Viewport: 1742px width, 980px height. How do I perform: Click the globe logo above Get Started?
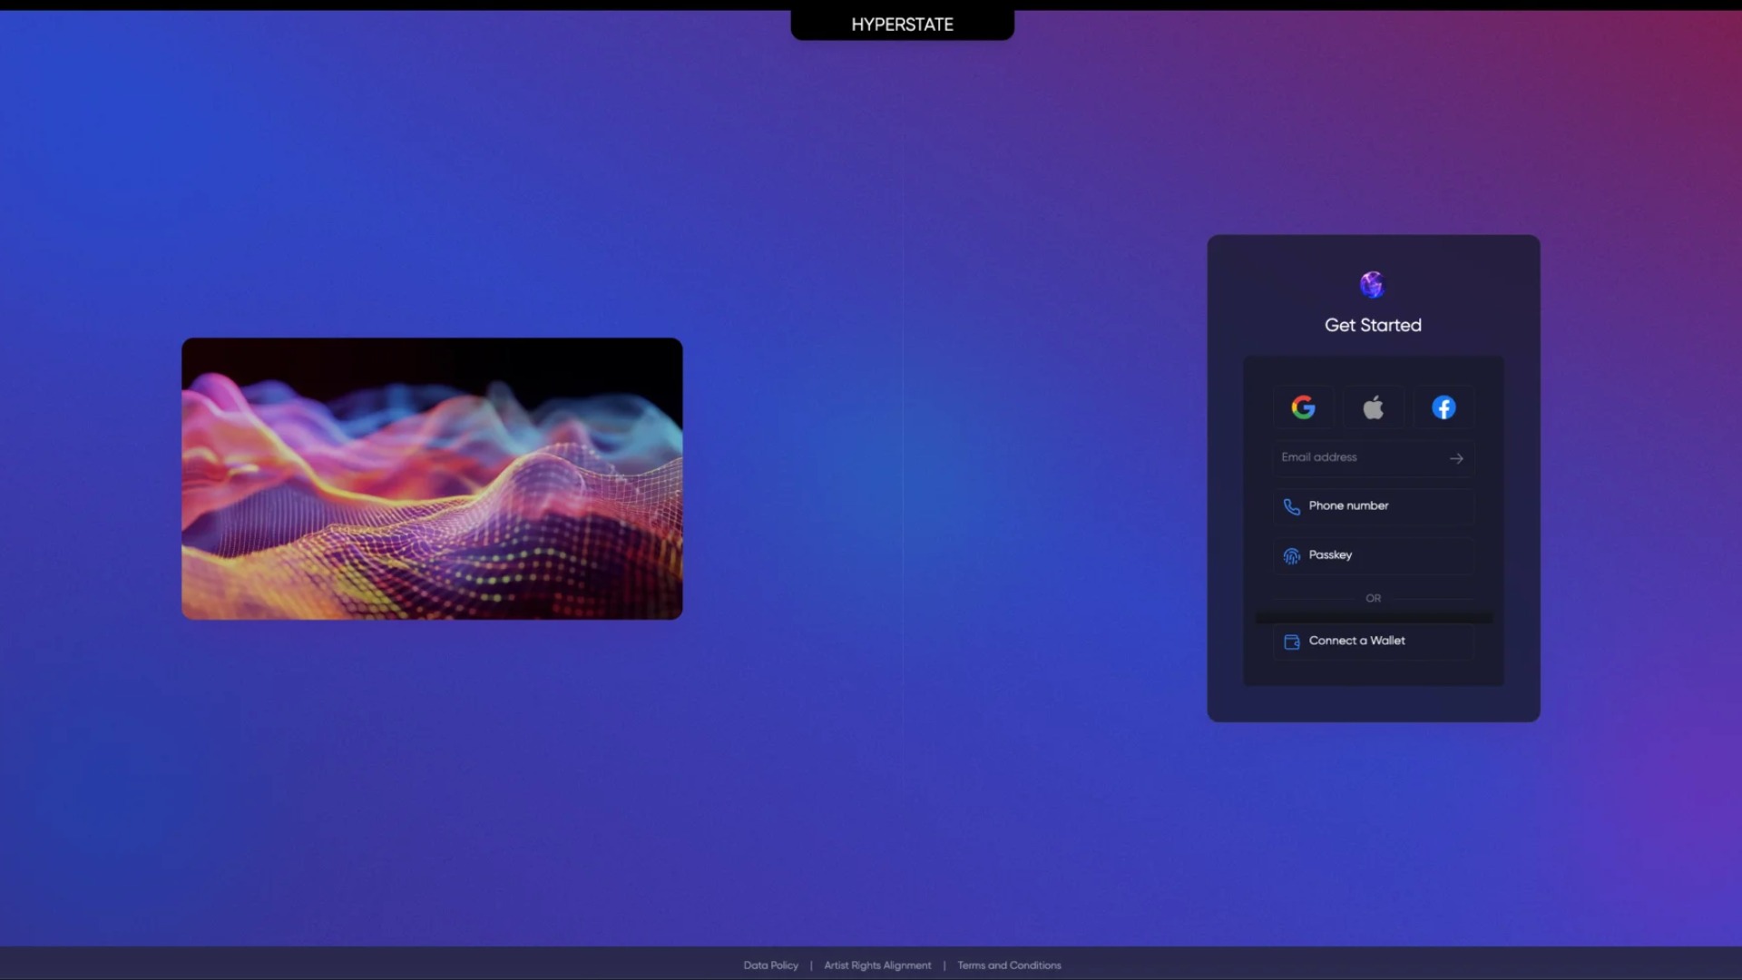[1372, 284]
